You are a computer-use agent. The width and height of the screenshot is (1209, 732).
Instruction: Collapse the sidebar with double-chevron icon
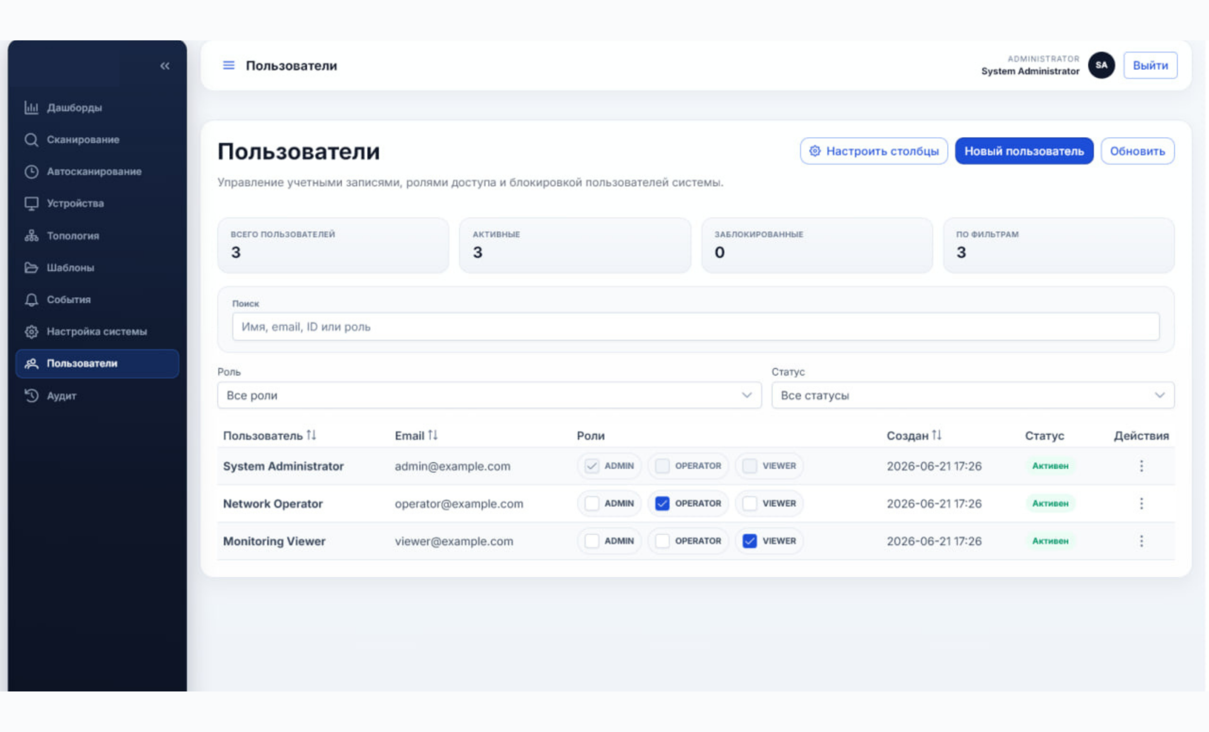pyautogui.click(x=165, y=66)
